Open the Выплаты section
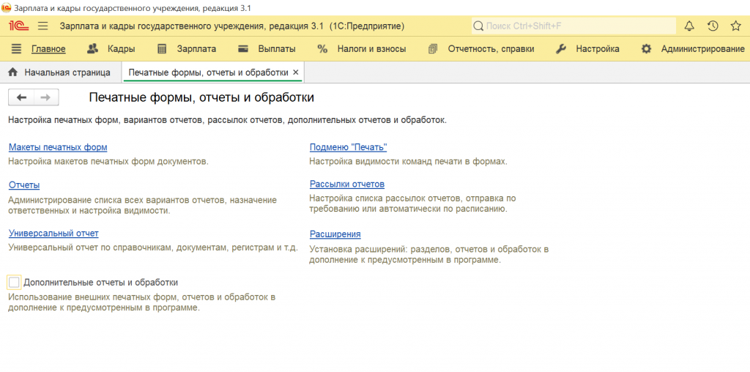This screenshot has width=750, height=372. point(276,49)
